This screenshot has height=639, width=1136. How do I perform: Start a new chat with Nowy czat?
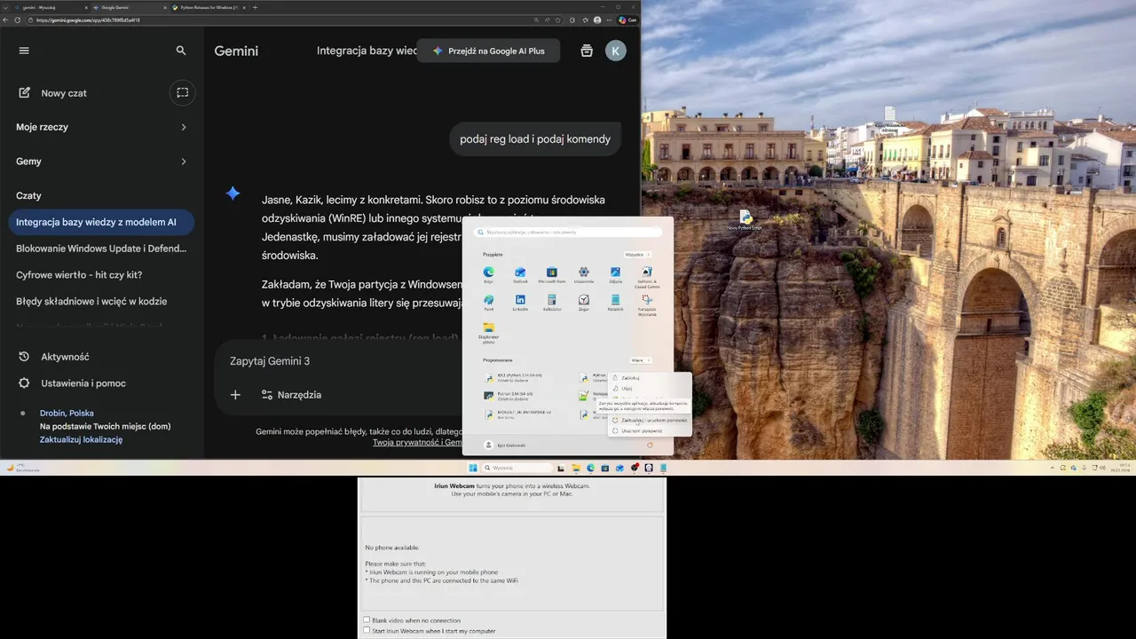click(53, 92)
